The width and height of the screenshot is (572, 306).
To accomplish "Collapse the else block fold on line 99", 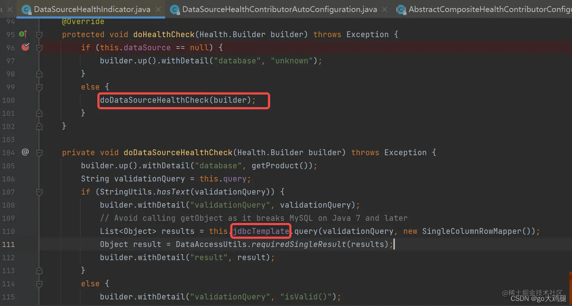I will coord(39,87).
